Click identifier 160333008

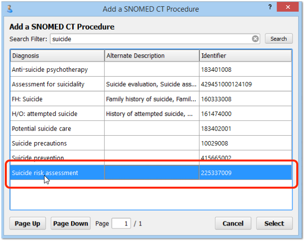point(216,99)
